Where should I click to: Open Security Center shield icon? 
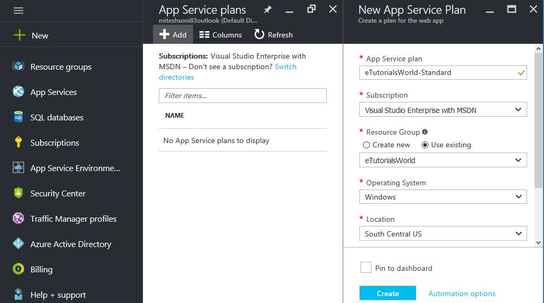coord(19,193)
